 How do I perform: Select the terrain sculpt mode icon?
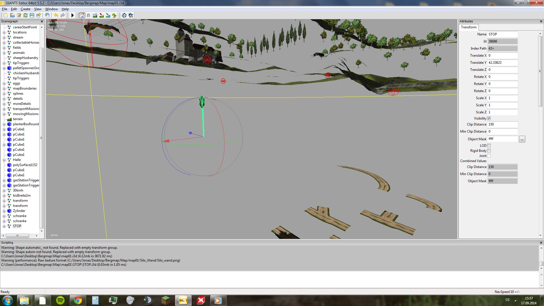pos(95,15)
